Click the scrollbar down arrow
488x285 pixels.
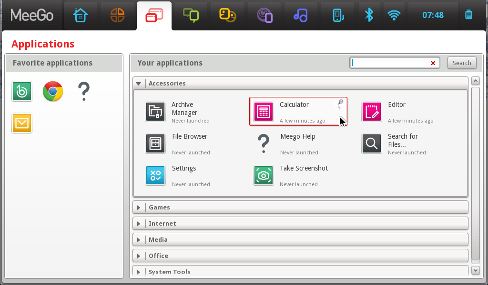click(x=475, y=270)
